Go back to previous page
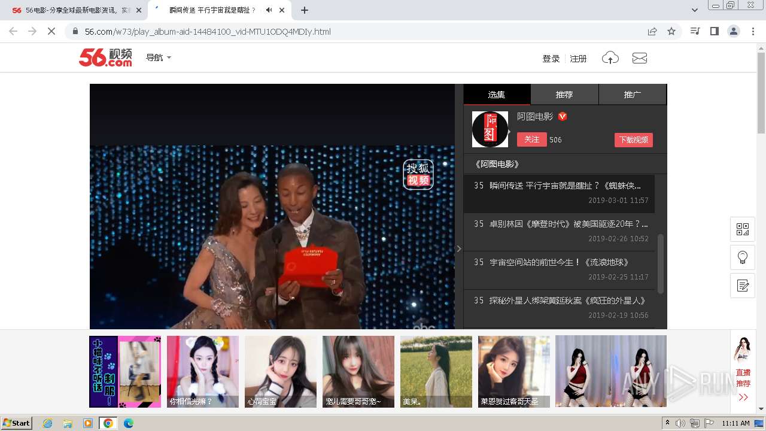766x431 pixels. 13,31
